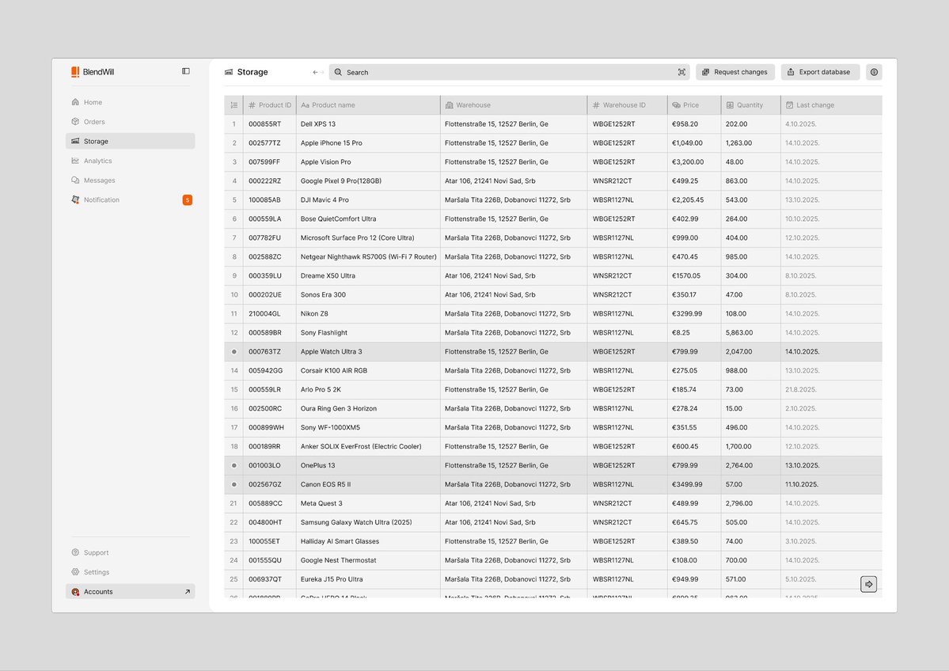Click product name Apple Vision Pro
This screenshot has height=671, width=949.
[x=325, y=162]
